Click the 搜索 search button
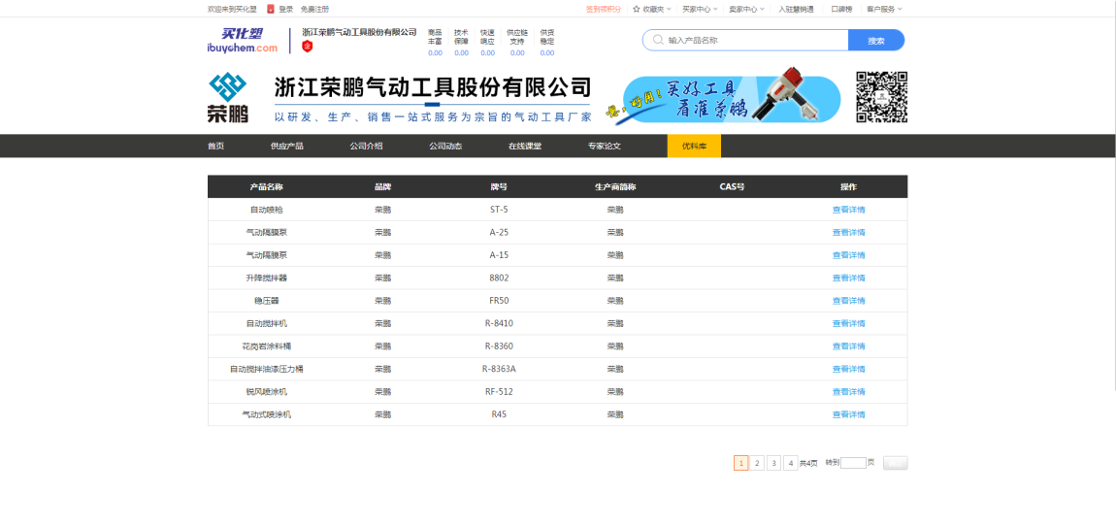The image size is (1116, 526). point(876,41)
